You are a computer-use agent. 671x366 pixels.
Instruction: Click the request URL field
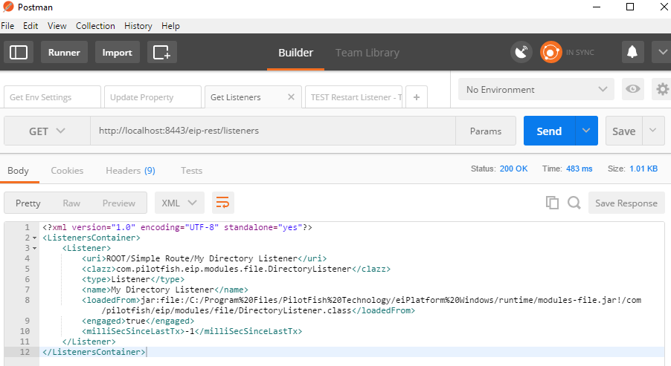pos(273,131)
